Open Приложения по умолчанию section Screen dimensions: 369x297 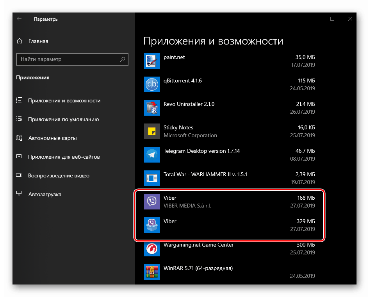coord(64,120)
